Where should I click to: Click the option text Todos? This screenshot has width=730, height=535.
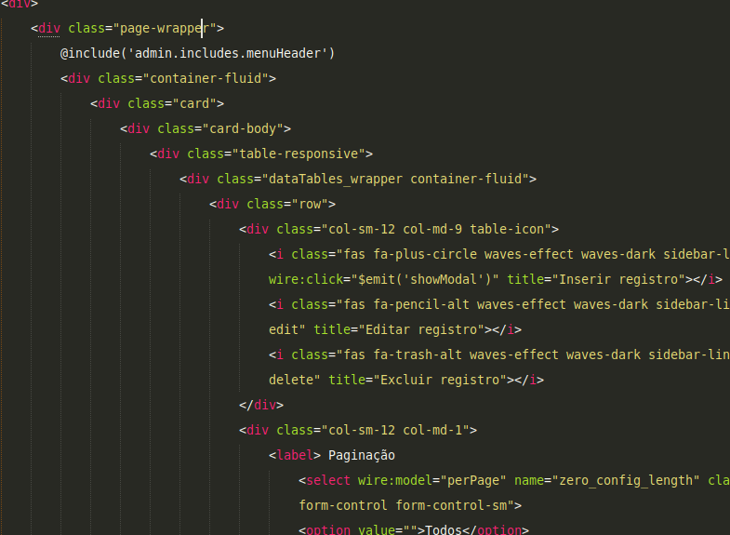(444, 529)
